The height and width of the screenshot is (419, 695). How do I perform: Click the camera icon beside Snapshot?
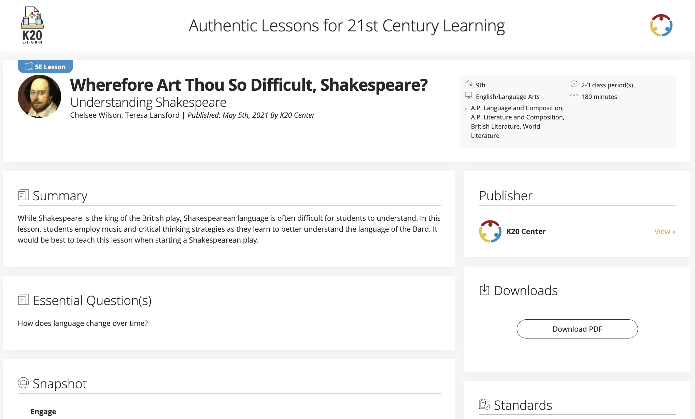[23, 382]
